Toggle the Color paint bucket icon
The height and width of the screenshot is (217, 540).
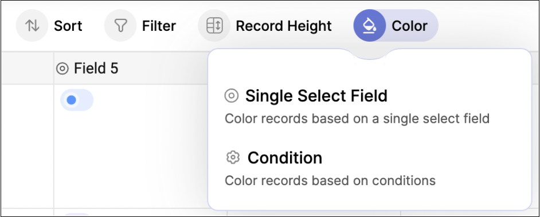pyautogui.click(x=370, y=26)
